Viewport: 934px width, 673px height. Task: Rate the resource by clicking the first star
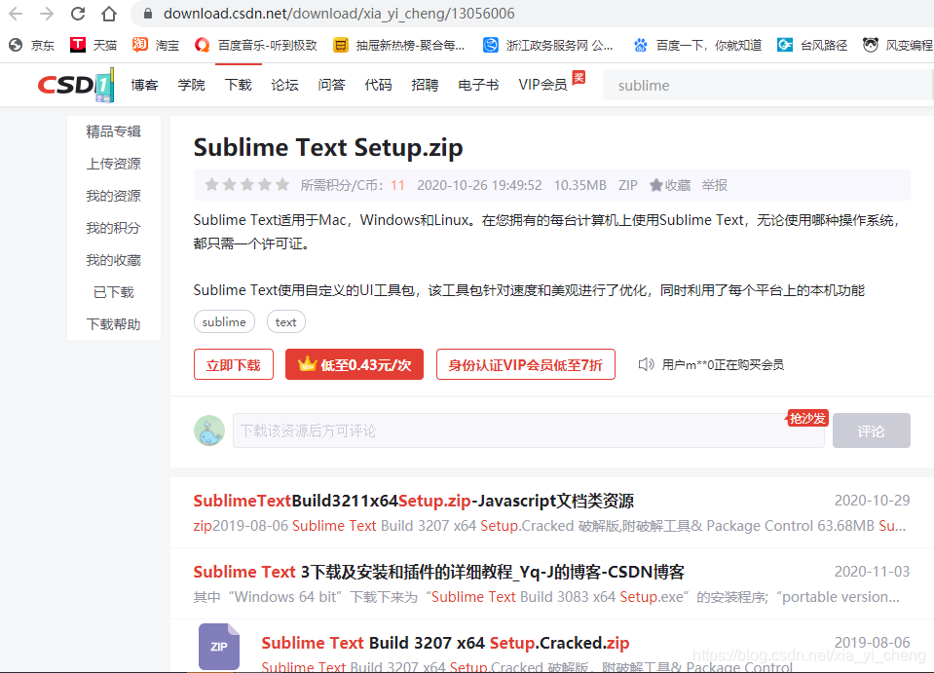coord(209,184)
